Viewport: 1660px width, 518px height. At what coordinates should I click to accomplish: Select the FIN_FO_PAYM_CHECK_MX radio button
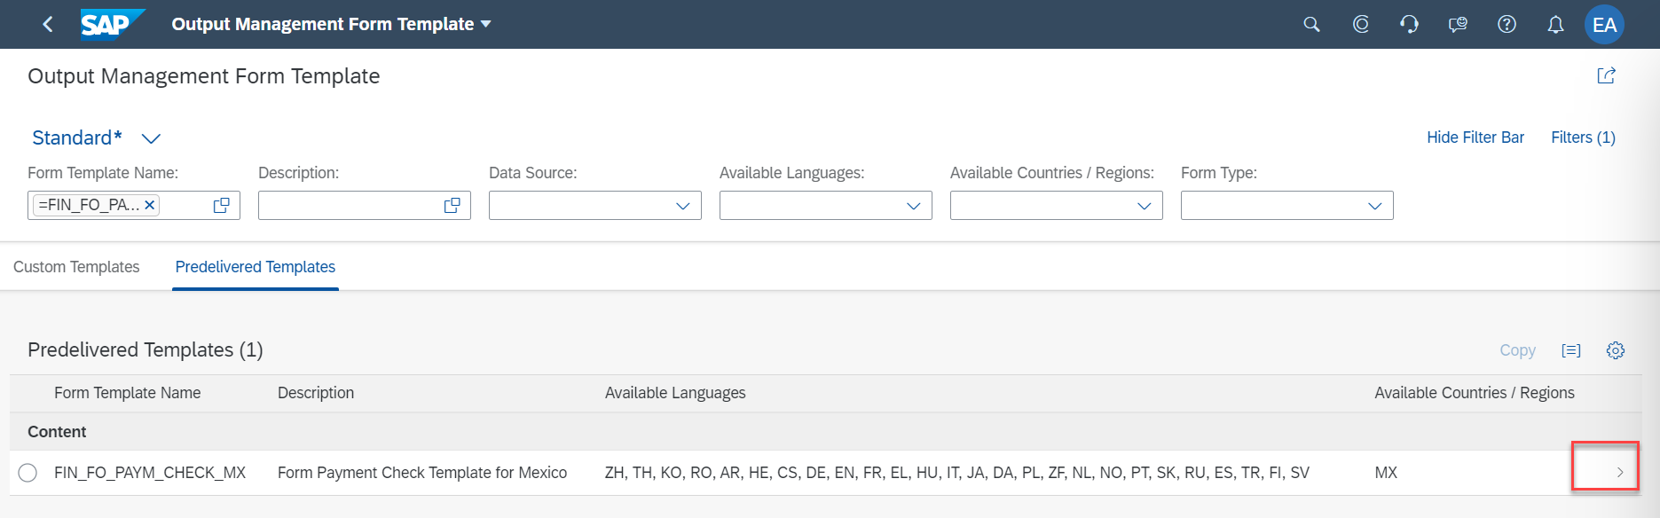click(28, 473)
